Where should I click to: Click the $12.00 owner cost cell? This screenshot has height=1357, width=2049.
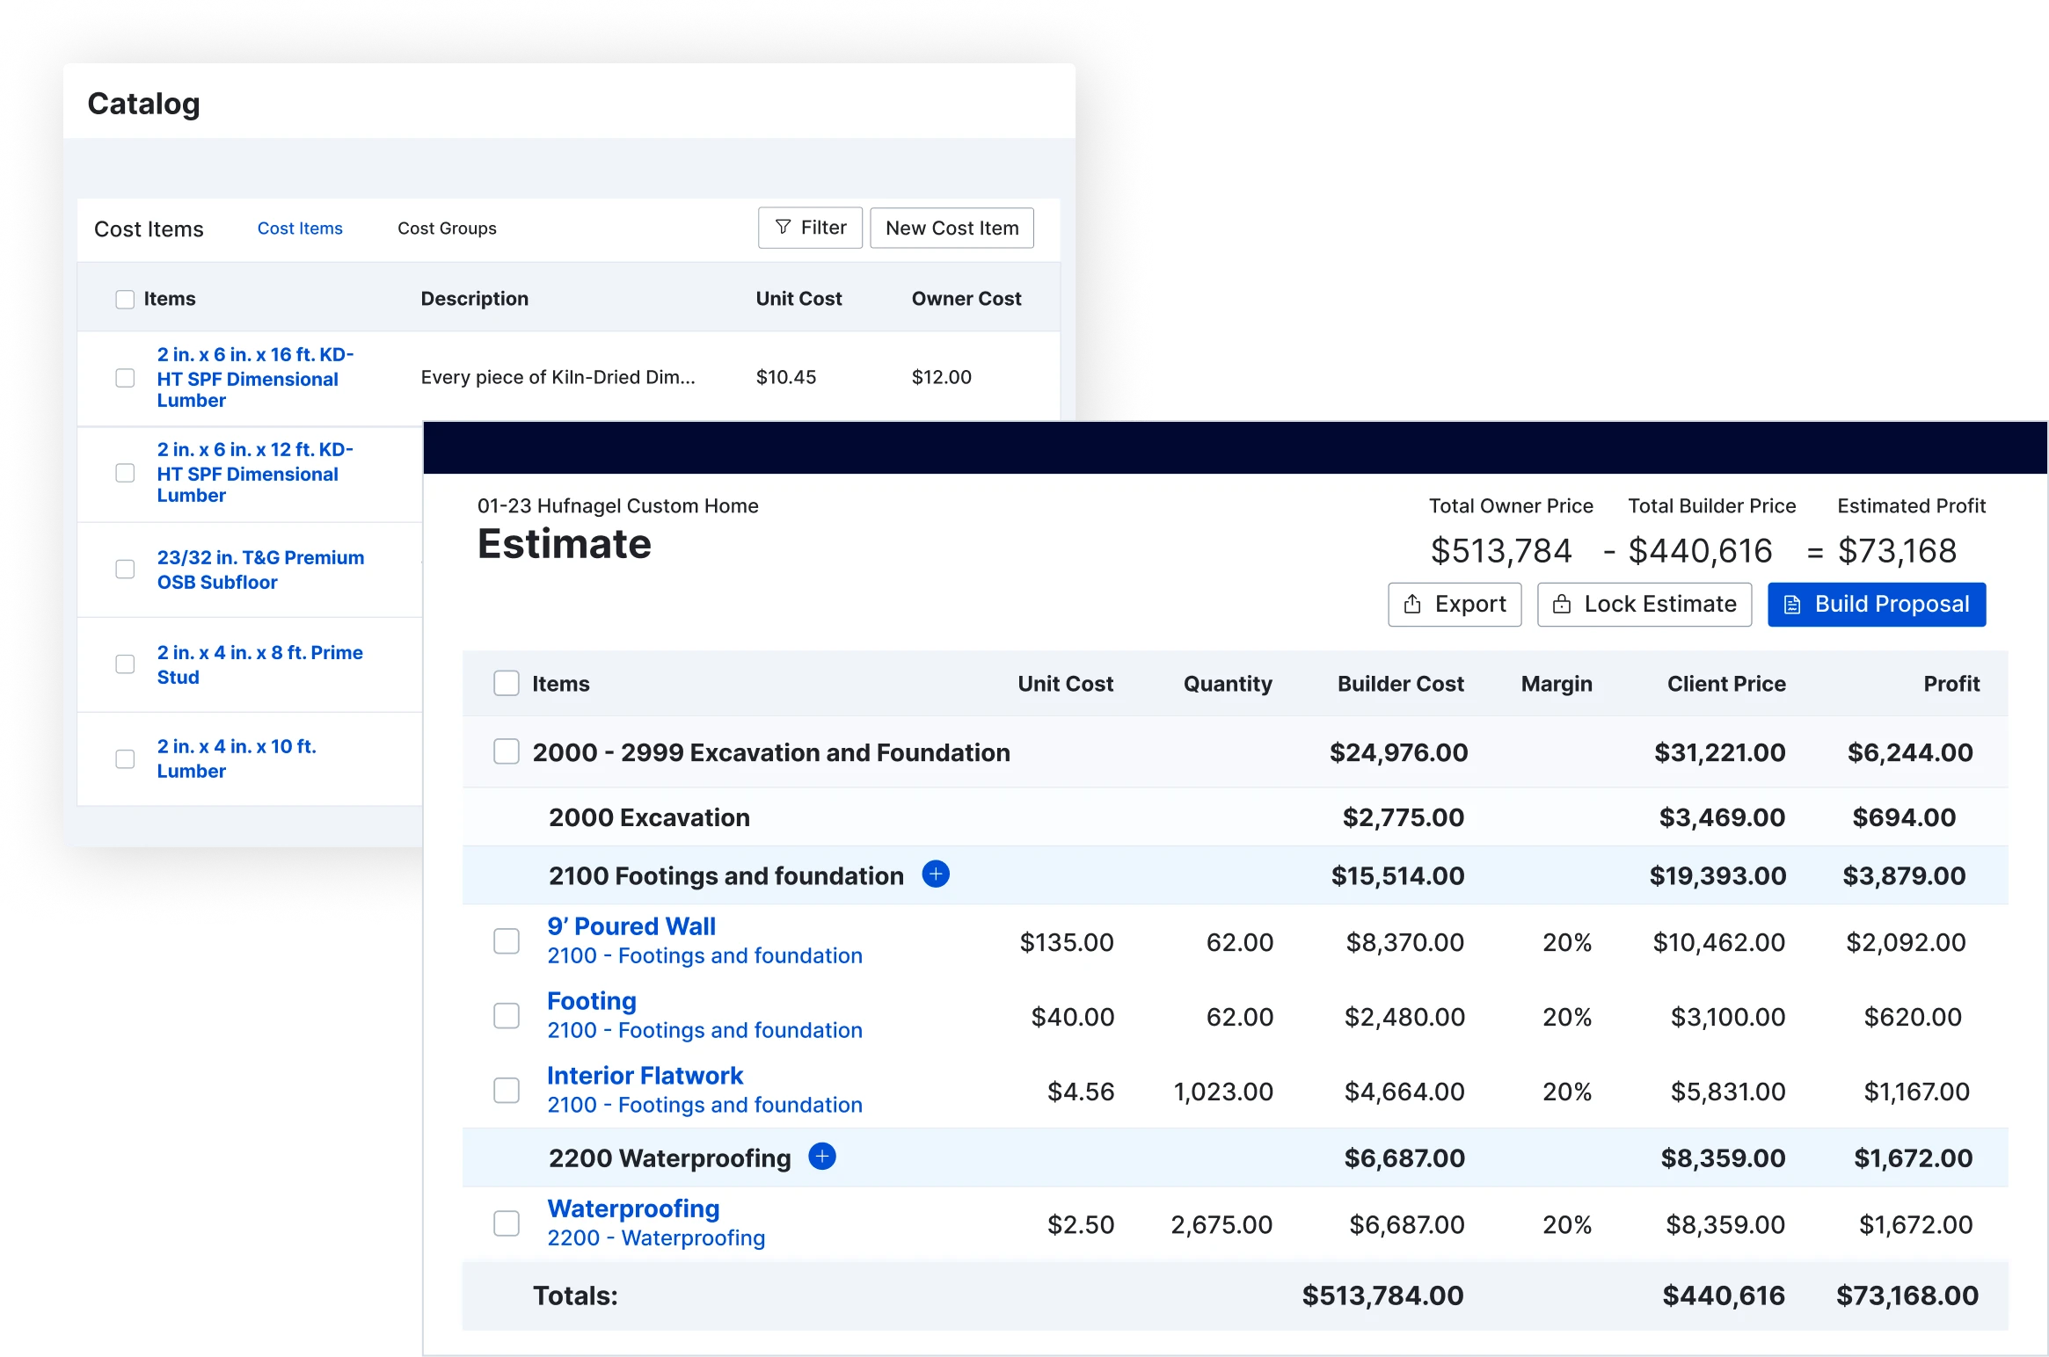(941, 377)
